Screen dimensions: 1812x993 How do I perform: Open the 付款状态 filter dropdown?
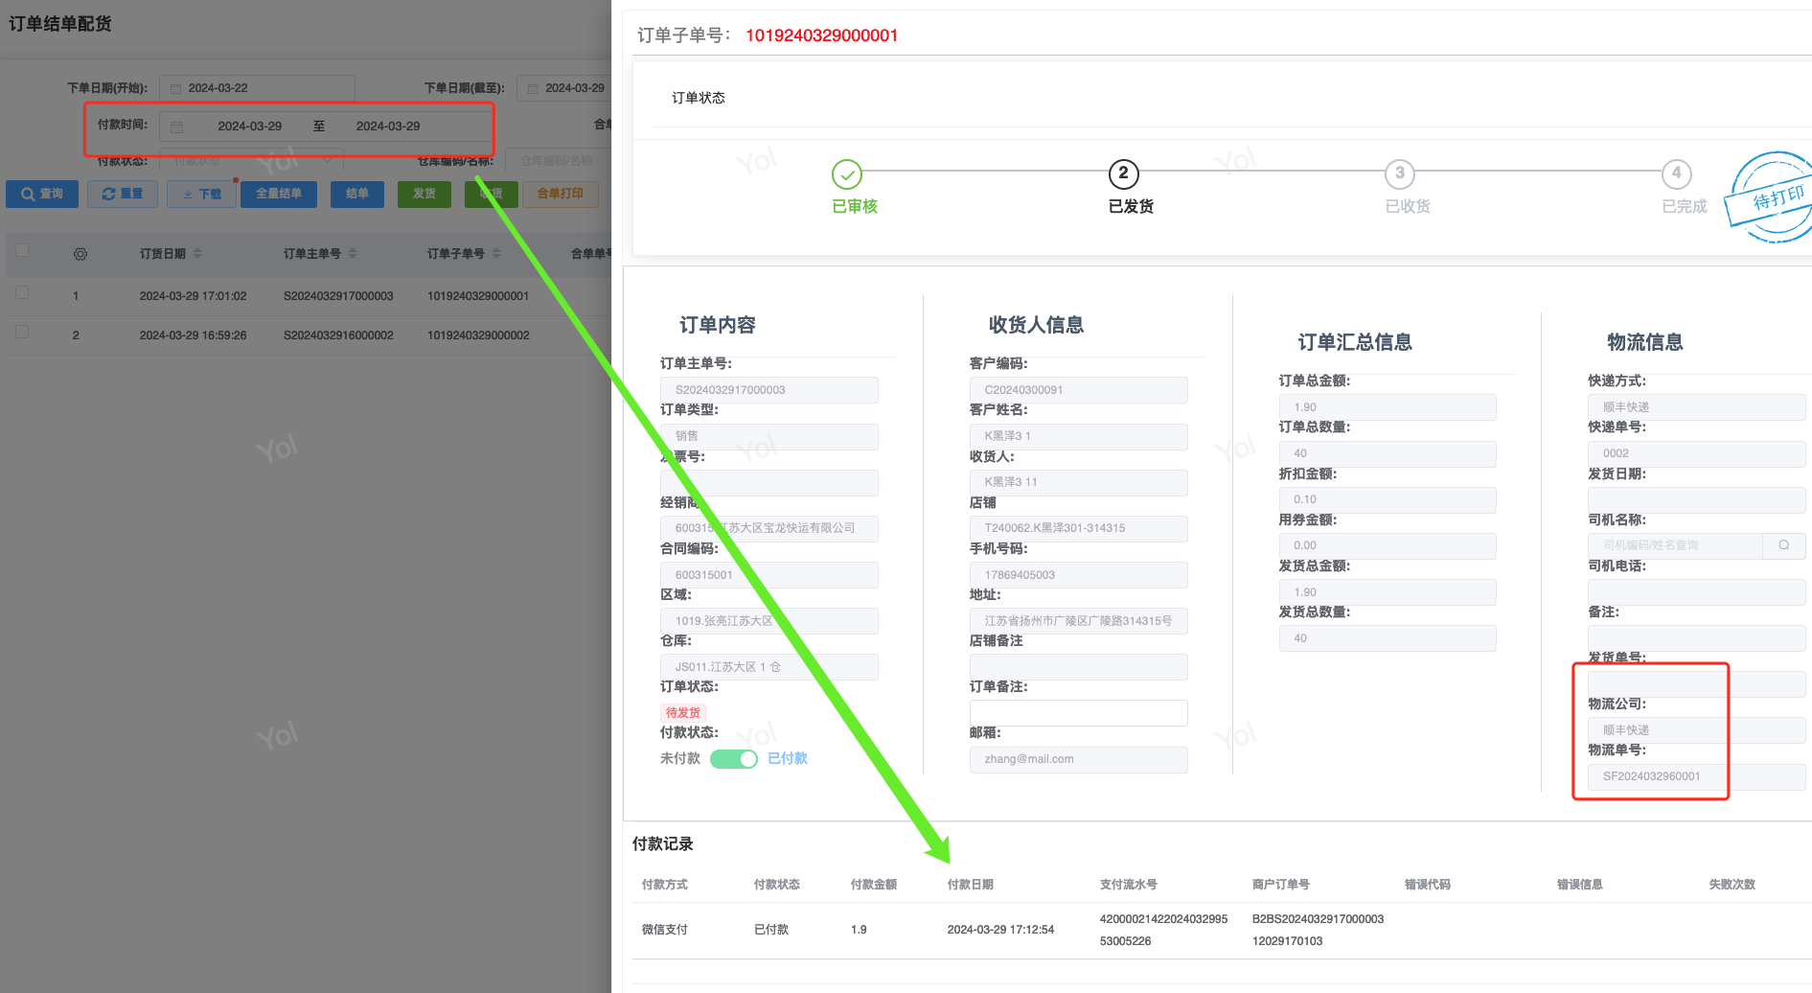click(251, 160)
